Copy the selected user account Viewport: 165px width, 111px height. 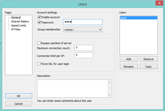(149, 67)
